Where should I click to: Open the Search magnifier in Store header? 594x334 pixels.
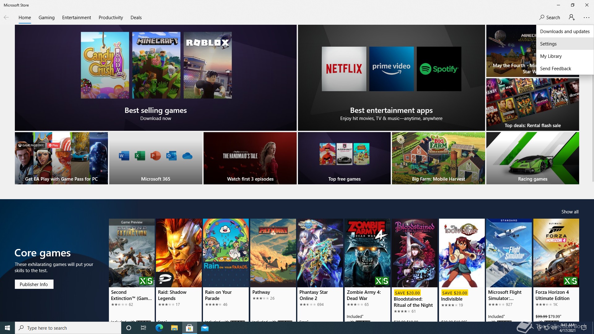tap(542, 17)
